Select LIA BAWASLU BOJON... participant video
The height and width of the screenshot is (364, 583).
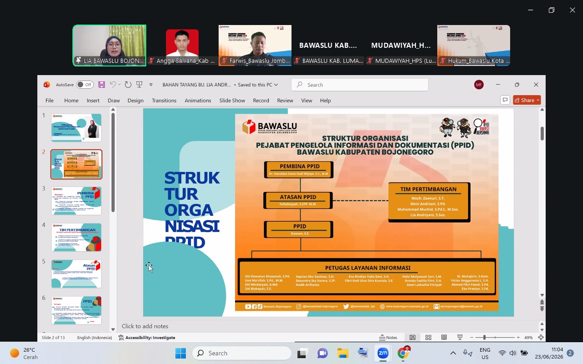tap(109, 45)
